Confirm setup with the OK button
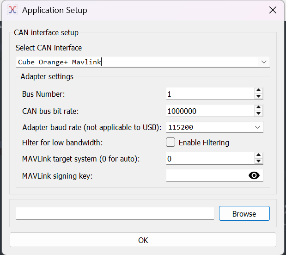Screen dimensions: 286x255 pos(143,240)
